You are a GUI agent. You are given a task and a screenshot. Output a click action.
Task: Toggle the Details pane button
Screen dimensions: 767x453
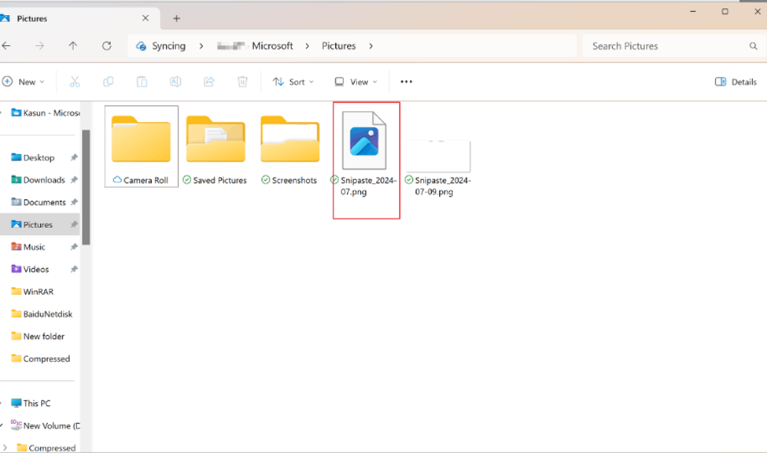coord(736,82)
